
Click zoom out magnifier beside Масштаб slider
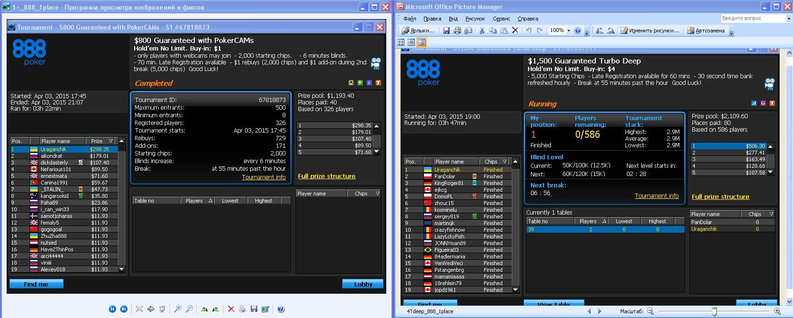pos(650,312)
